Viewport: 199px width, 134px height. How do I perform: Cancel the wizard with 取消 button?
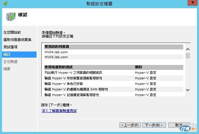pyautogui.click(x=179, y=125)
